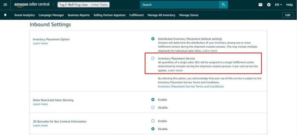The height and width of the screenshot is (135, 297).
Task: Click the Edit button
Action: pyautogui.click(x=287, y=15)
